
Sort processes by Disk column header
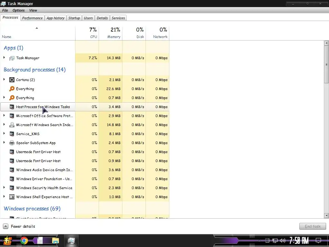coord(134,33)
